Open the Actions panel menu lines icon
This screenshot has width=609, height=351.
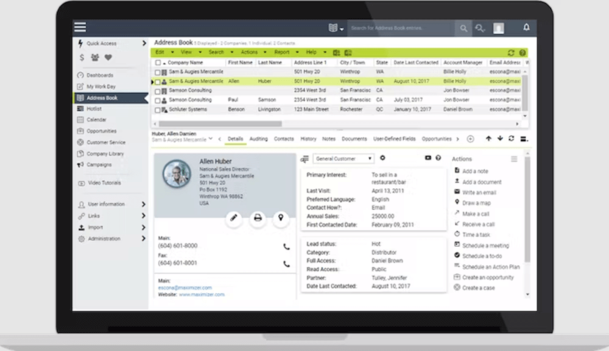tap(514, 159)
